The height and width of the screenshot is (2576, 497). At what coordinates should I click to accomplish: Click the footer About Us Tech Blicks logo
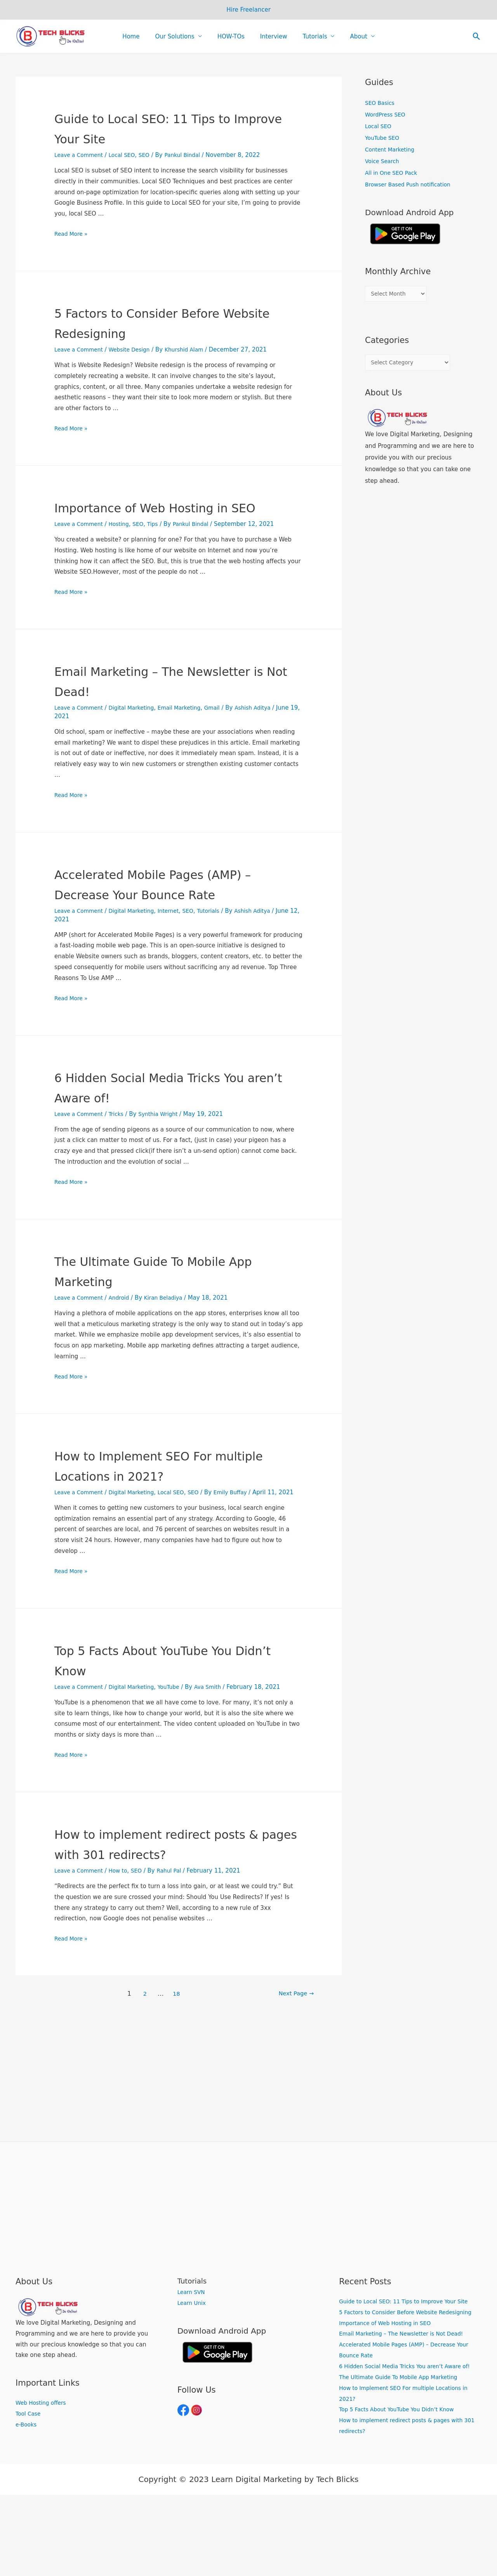pos(49,2306)
